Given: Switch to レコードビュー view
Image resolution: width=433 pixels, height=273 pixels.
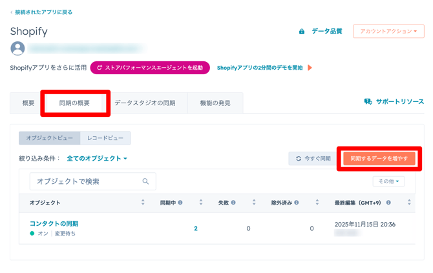Looking at the screenshot, I should pyautogui.click(x=105, y=138).
